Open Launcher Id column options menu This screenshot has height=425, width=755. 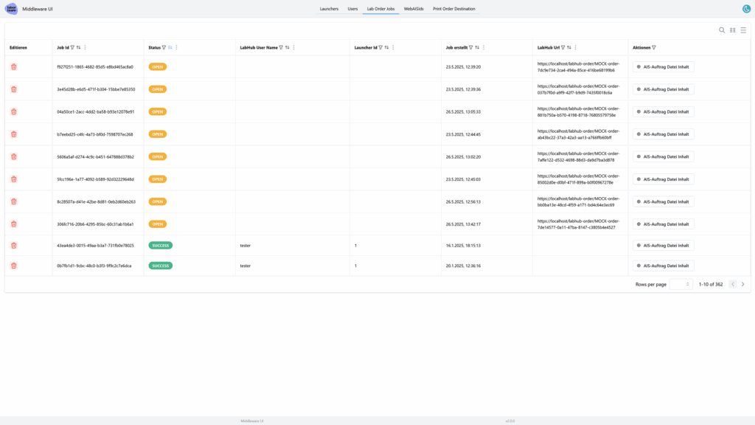(394, 48)
